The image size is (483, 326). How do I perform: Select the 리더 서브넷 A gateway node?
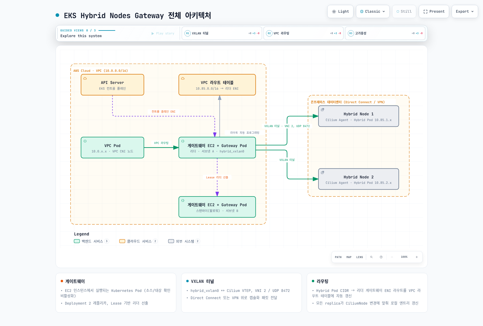(x=217, y=148)
